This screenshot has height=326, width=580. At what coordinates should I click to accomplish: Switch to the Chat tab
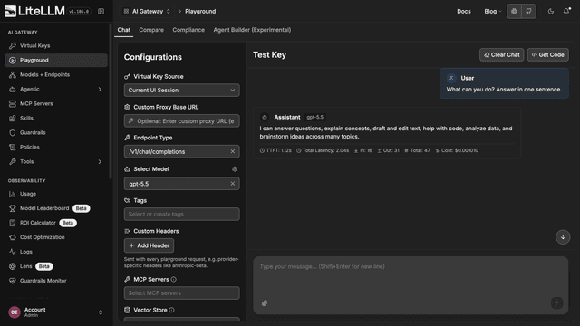point(123,30)
